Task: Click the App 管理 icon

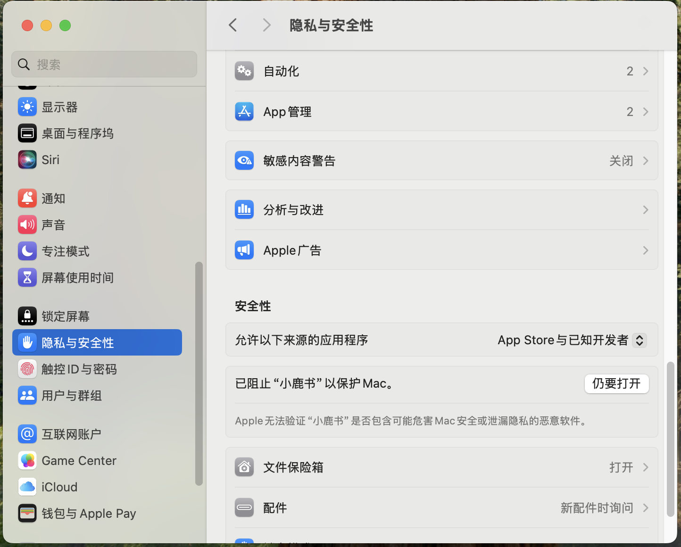Action: pyautogui.click(x=244, y=112)
